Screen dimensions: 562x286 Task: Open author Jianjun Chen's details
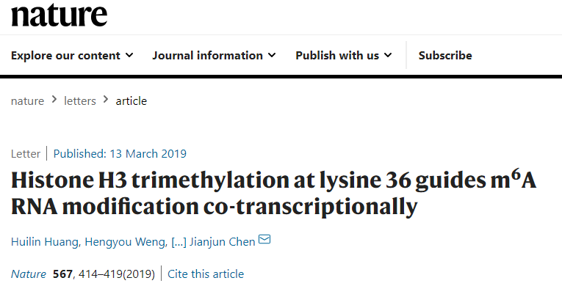222,242
